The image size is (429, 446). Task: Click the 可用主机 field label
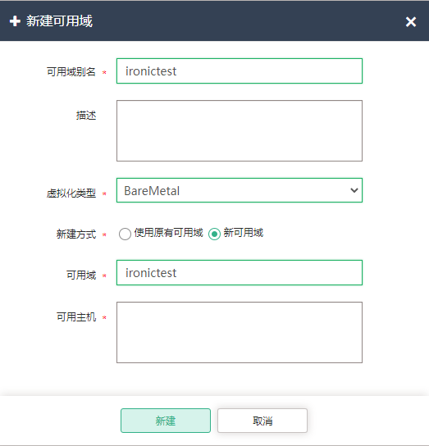[x=76, y=316]
